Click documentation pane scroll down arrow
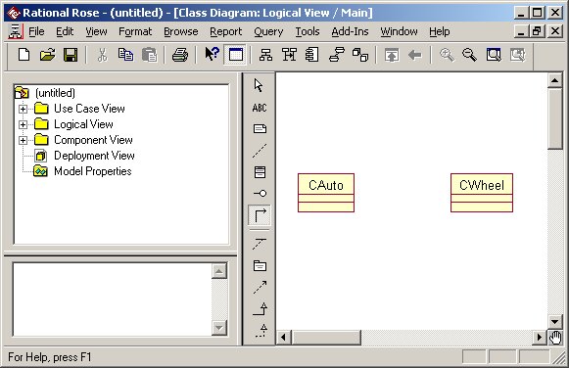The image size is (569, 368). (x=218, y=328)
